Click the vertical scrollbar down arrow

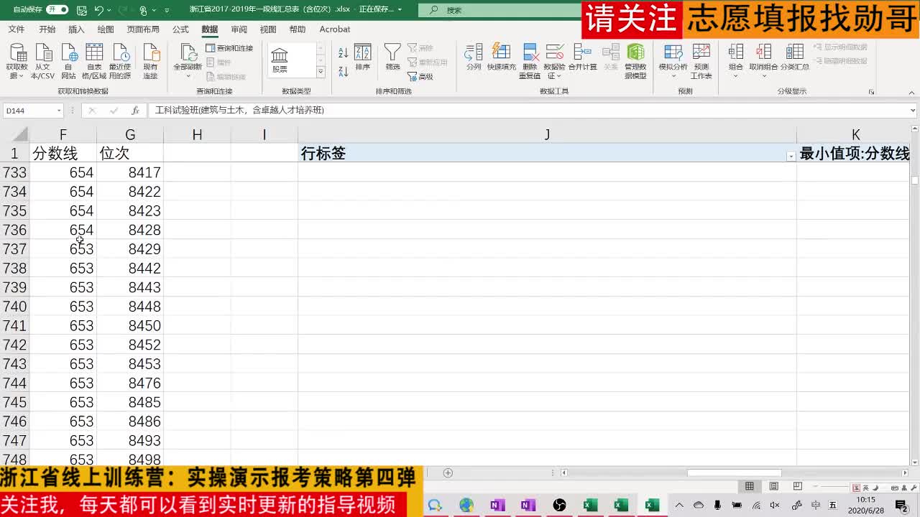[914, 462]
